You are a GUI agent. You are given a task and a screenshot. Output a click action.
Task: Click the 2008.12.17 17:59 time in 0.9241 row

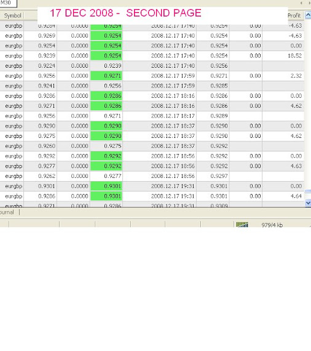pyautogui.click(x=173, y=86)
